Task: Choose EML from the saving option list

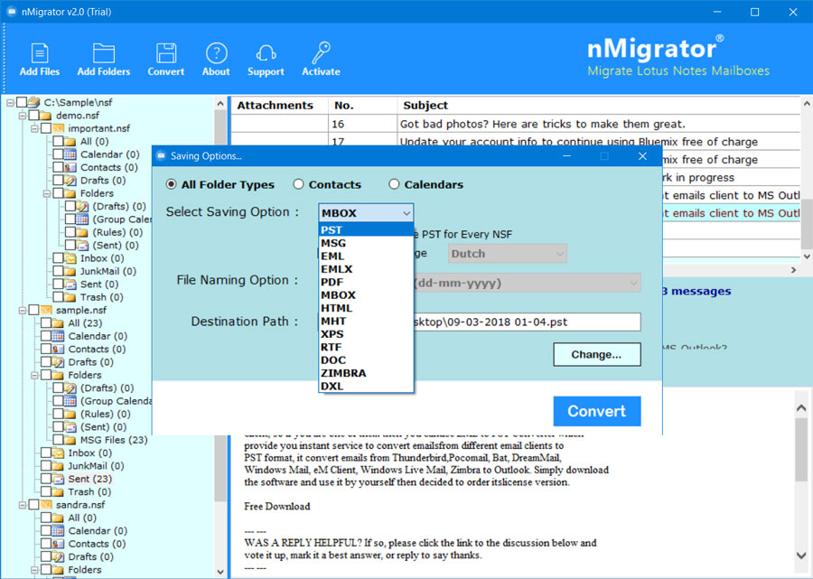Action: (366, 256)
